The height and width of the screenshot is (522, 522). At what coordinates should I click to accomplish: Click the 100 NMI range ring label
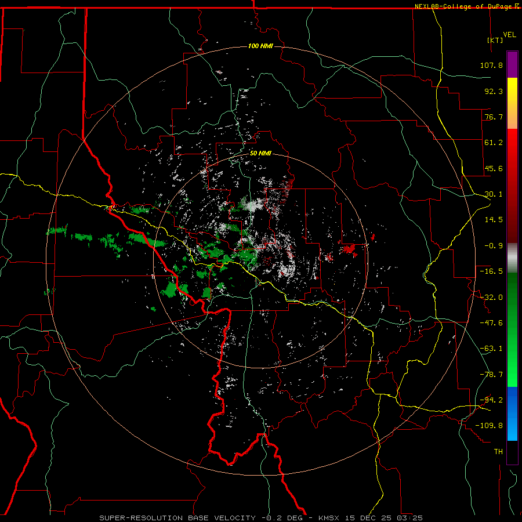tap(260, 46)
